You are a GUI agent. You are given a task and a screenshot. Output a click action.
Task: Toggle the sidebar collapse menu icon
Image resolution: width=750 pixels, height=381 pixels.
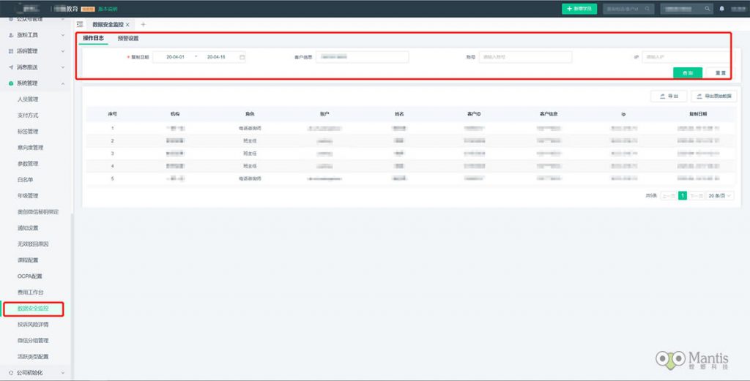tap(80, 24)
